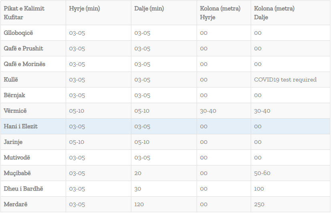Click the Vërmicë border point name
This screenshot has width=332, height=213.
pyautogui.click(x=15, y=111)
